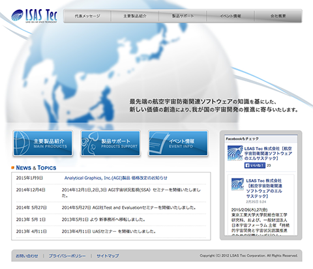Viewport: 313px width, 269px height.
Task: Open the AGI製品 価格改定のお知らせ news link
Action: pyautogui.click(x=116, y=178)
